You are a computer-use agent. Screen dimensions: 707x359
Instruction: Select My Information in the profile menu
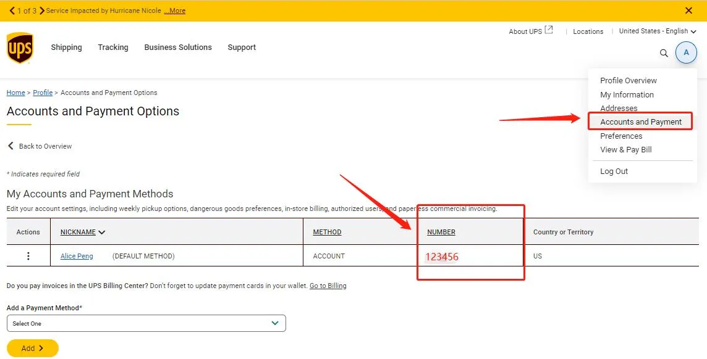[x=627, y=94]
